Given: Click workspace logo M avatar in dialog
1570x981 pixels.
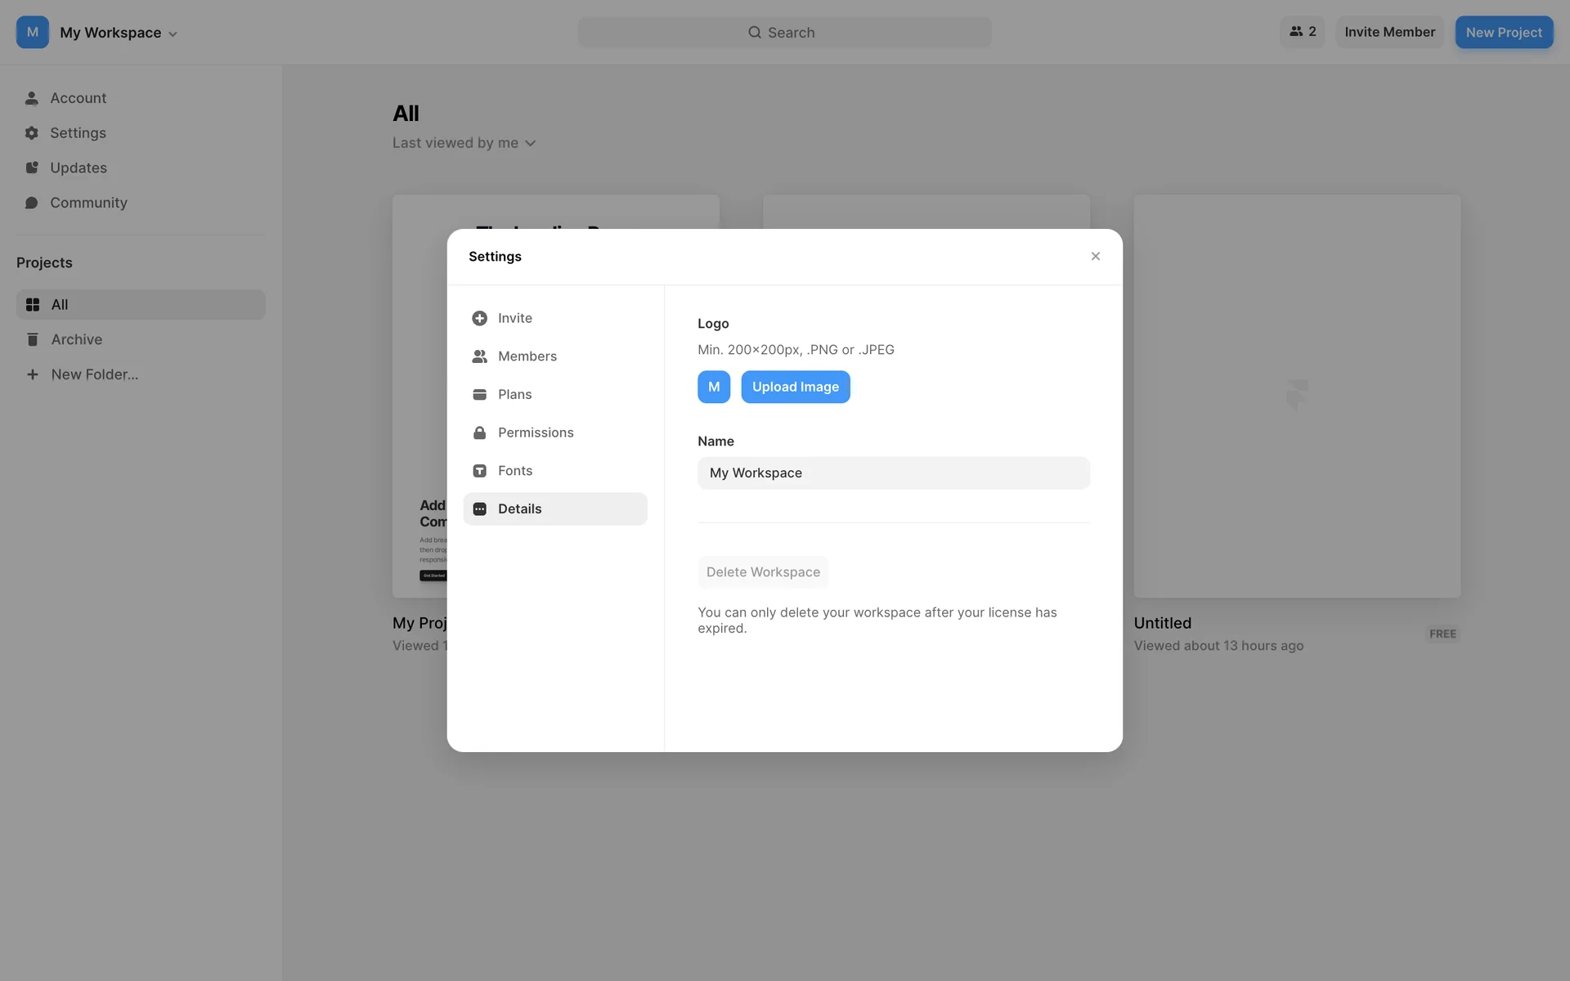Looking at the screenshot, I should (x=713, y=387).
